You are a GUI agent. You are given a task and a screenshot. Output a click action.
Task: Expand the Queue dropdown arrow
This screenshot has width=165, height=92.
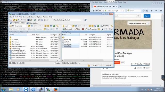(x=49, y=20)
